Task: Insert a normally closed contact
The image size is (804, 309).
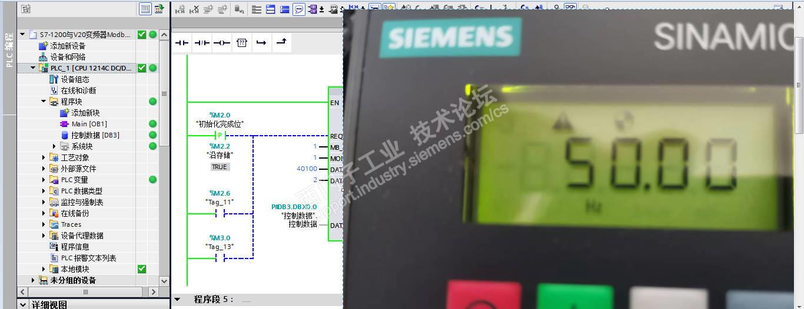Action: 202,43
